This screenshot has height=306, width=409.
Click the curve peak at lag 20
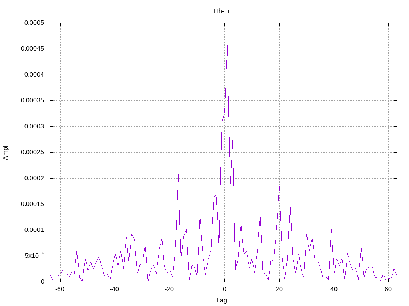279,186
